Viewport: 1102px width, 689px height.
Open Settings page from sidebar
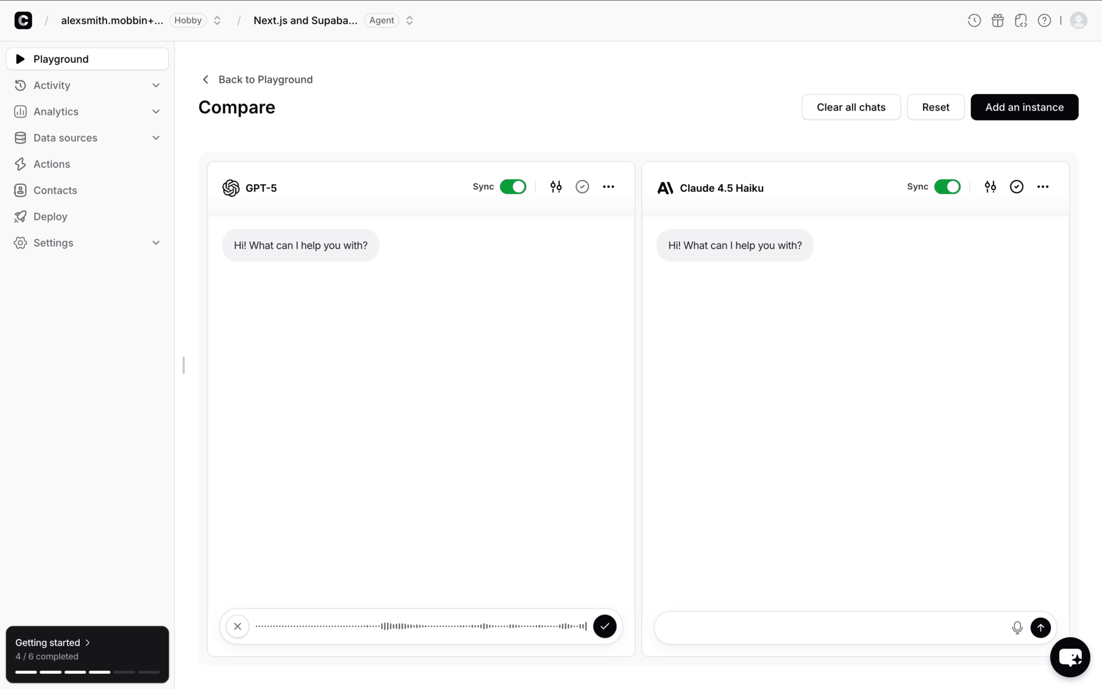click(x=53, y=243)
